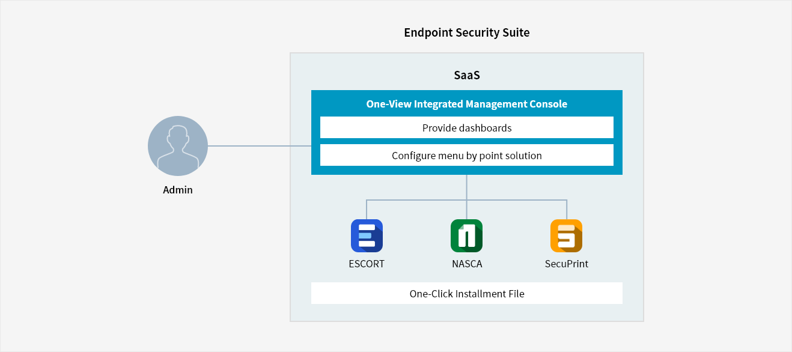792x352 pixels.
Task: Click the orange SecuPrint product icon
Action: 566,235
